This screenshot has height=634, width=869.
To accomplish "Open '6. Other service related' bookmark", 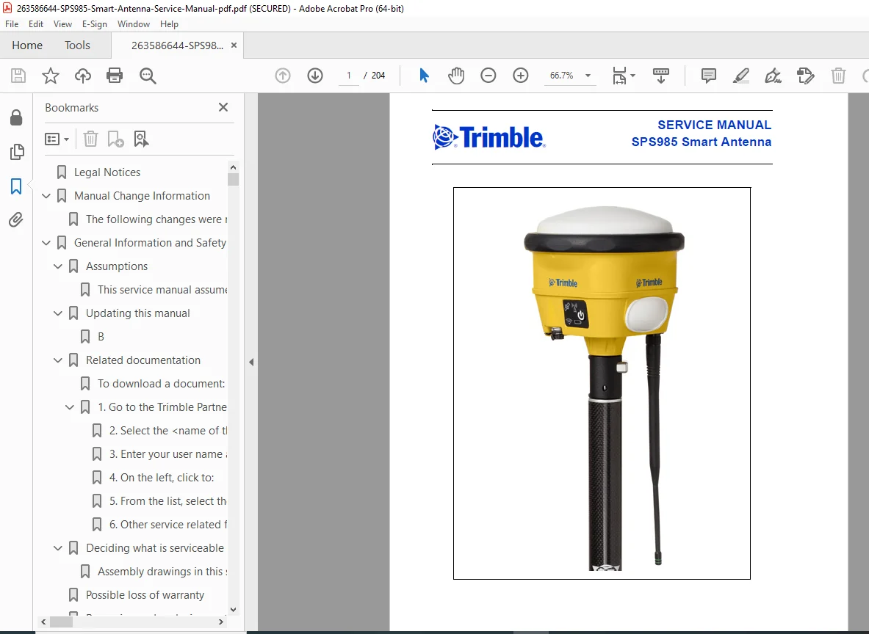I will coord(168,525).
